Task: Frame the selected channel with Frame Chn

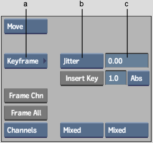Action: click(26, 96)
